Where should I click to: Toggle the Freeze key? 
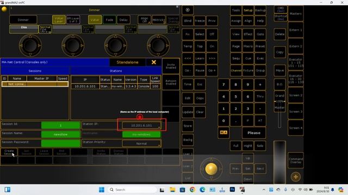coord(200,21)
